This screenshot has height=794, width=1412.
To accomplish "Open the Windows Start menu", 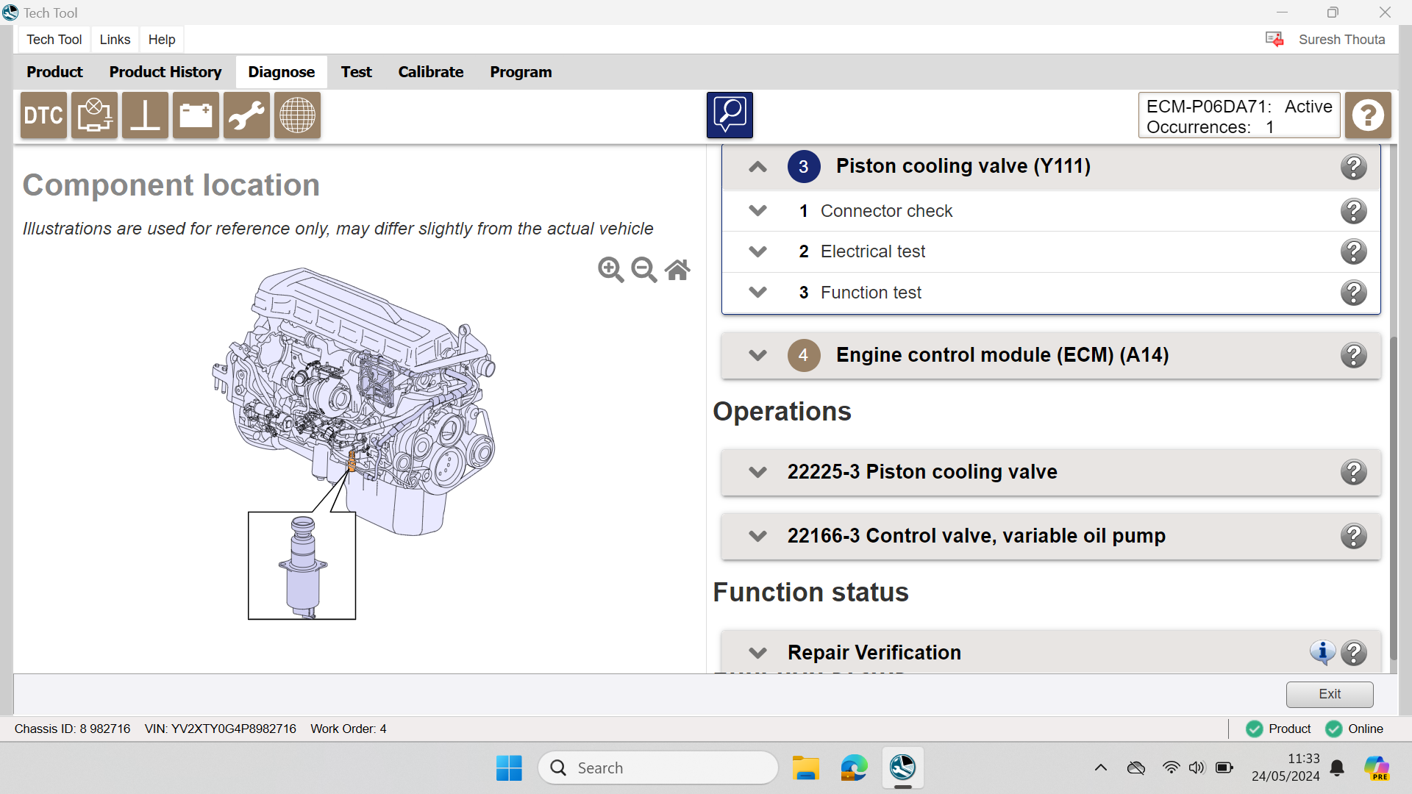I will tap(509, 768).
